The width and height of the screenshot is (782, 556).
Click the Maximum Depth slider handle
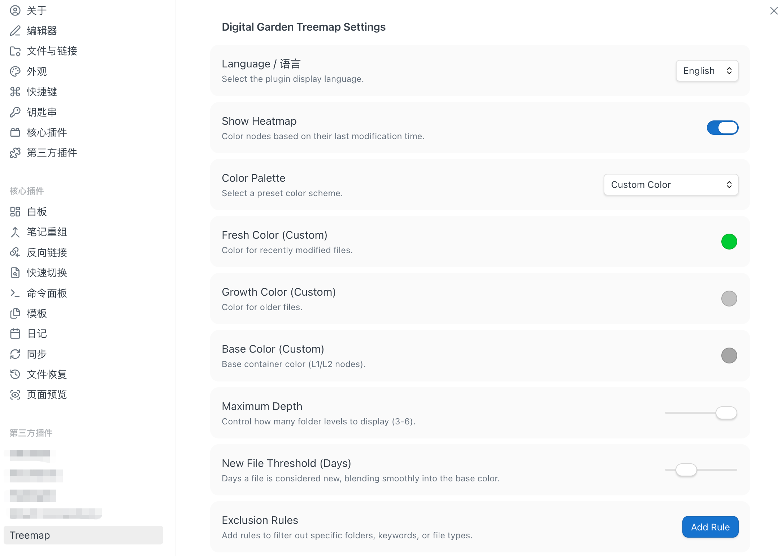pyautogui.click(x=726, y=413)
